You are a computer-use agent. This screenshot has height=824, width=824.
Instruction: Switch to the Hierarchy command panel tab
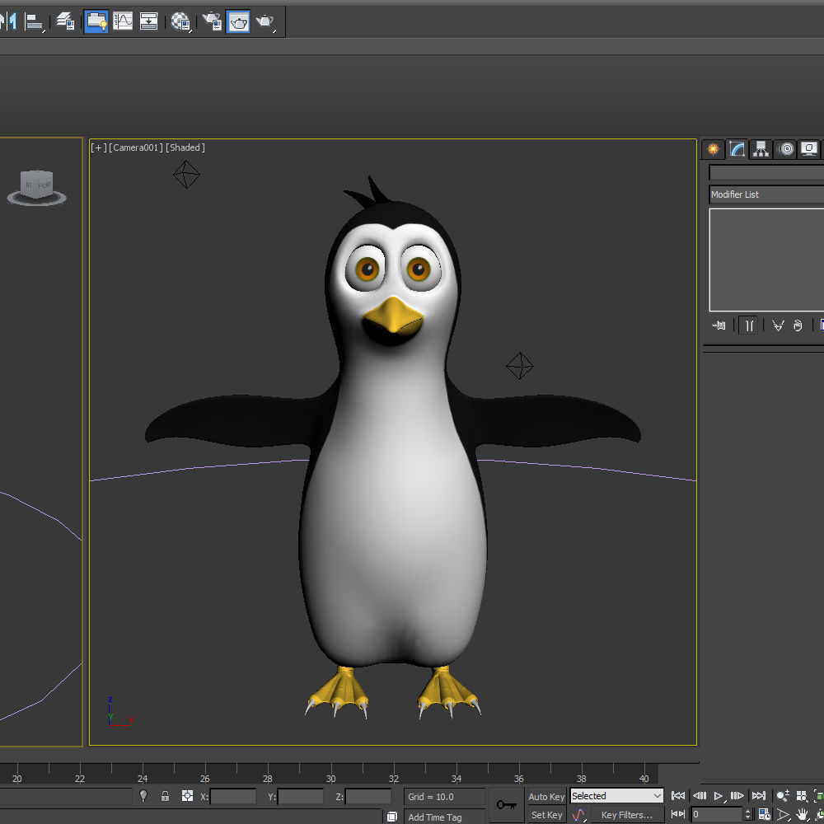[761, 149]
